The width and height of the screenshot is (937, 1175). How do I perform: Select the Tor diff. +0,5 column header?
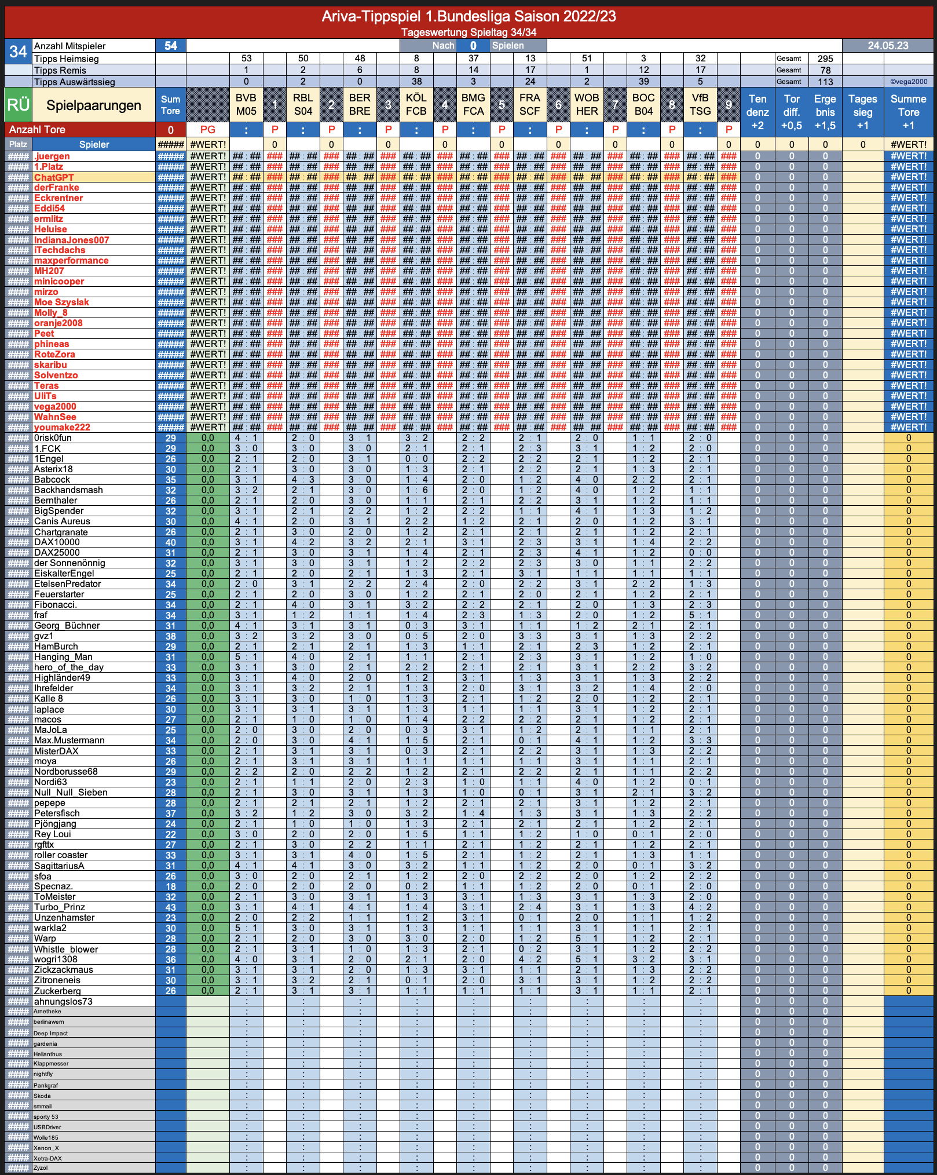(792, 112)
